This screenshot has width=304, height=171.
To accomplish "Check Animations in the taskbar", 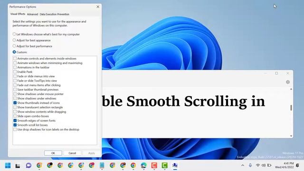I will click(15, 67).
